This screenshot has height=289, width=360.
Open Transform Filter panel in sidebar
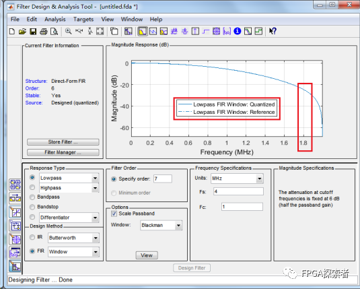tap(15, 198)
